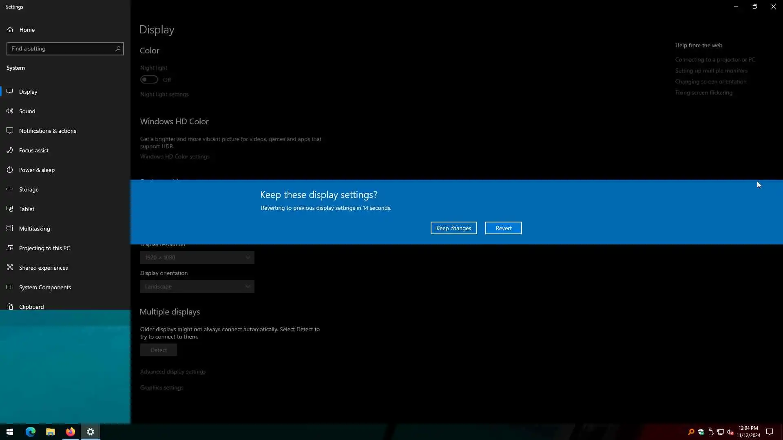The image size is (783, 440).
Task: Toggle the Night light switch
Action: pyautogui.click(x=149, y=80)
